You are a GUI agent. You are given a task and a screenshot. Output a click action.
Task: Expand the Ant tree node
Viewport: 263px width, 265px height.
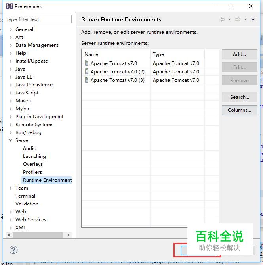11,37
